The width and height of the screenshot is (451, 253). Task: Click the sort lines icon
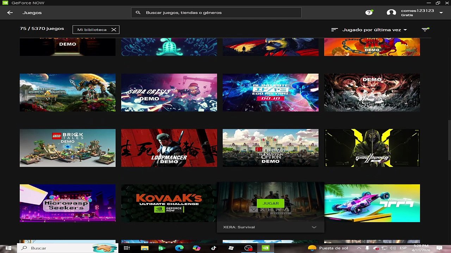[334, 30]
